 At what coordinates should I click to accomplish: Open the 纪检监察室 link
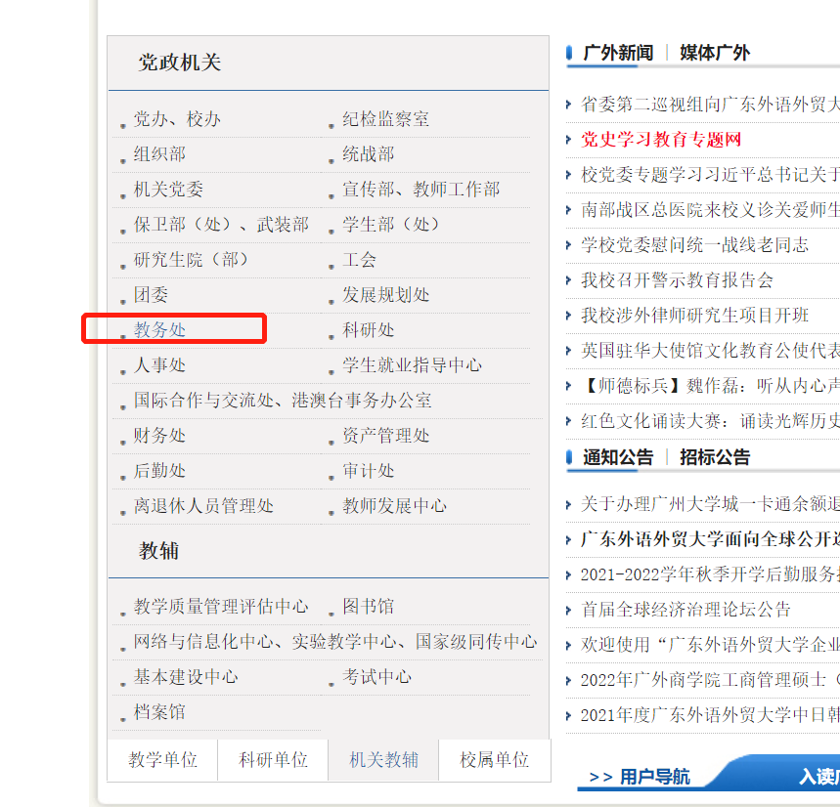coord(385,119)
